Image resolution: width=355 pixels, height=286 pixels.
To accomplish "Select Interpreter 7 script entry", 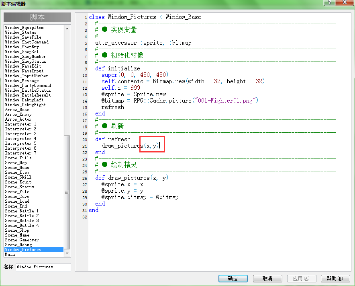I will (x=20, y=153).
